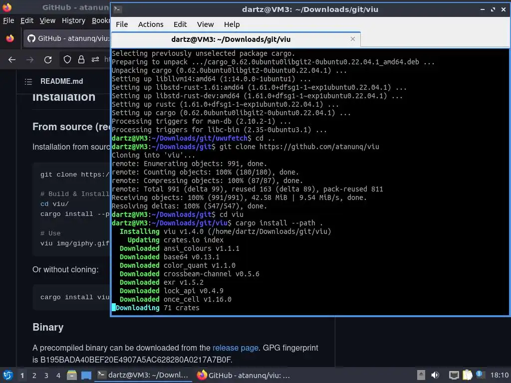The height and width of the screenshot is (383, 511).
Task: Click 'cd viu/' in README code block
Action: [x=54, y=204]
